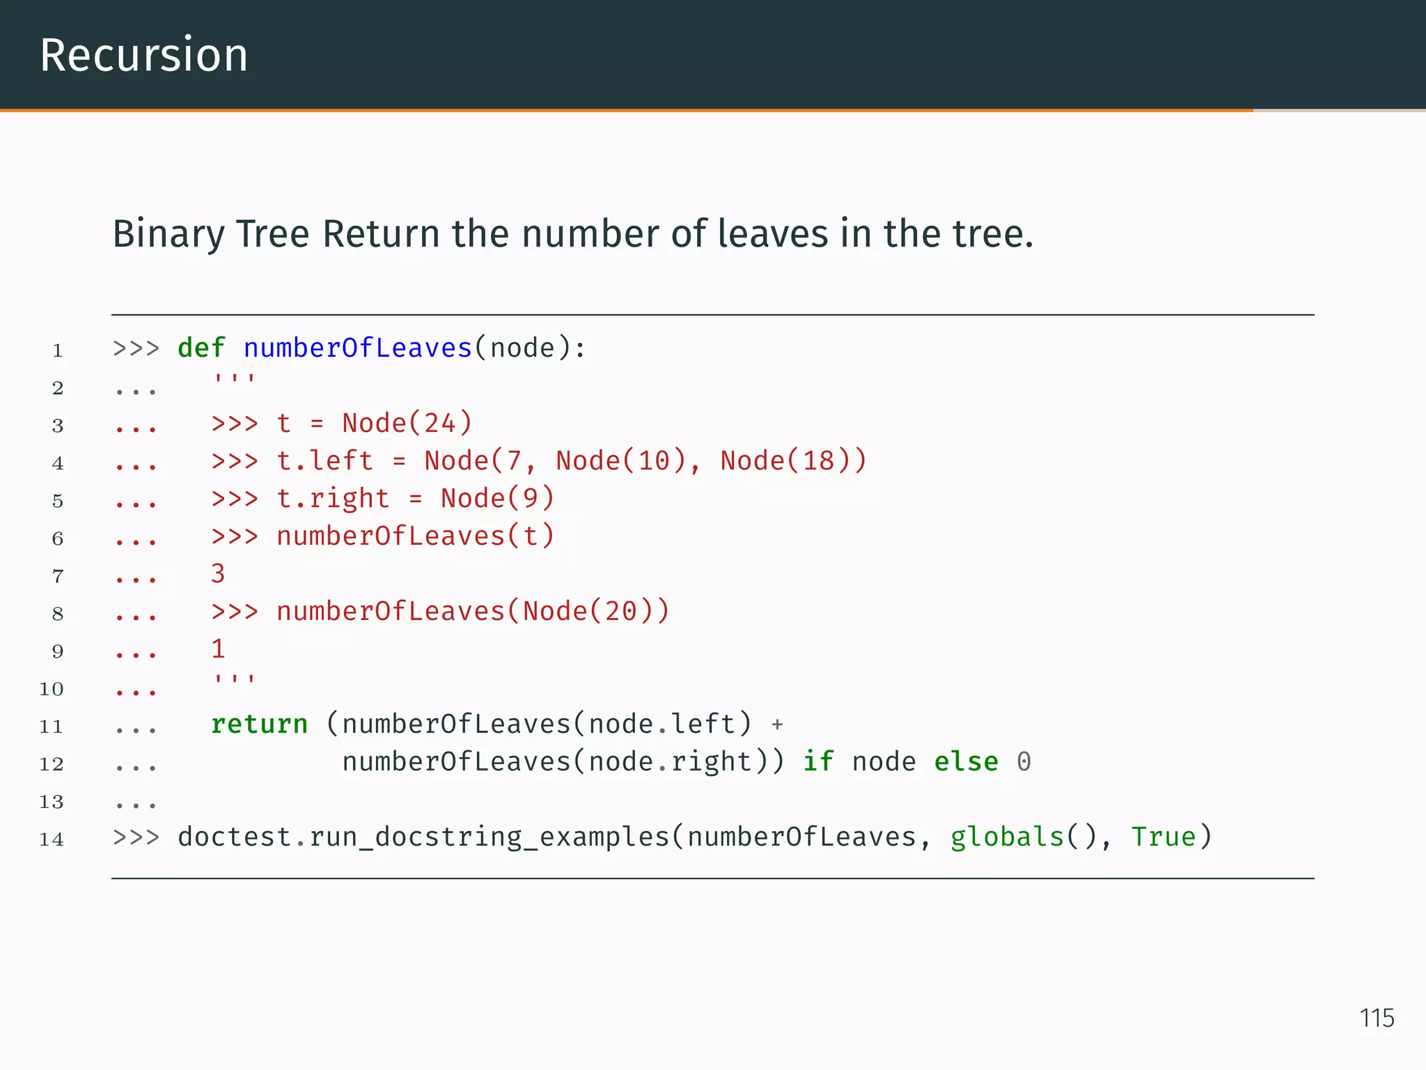Image resolution: width=1426 pixels, height=1070 pixels.
Task: Click line number 1 in gutter
Action: pos(58,350)
